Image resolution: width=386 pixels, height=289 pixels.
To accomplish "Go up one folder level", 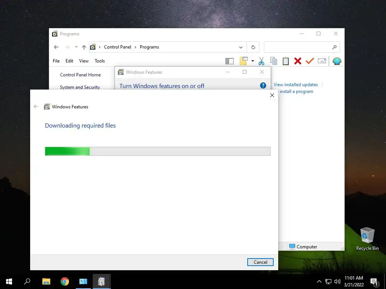I will (x=84, y=47).
